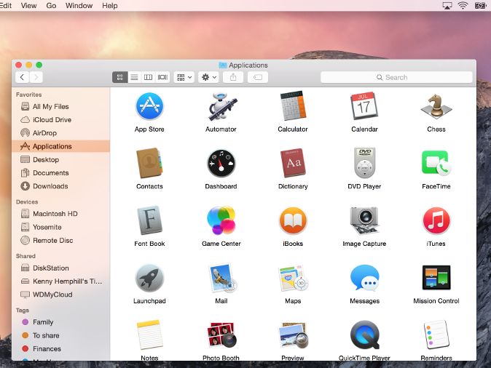Go back in Finder history
The width and height of the screenshot is (491, 368).
22,77
